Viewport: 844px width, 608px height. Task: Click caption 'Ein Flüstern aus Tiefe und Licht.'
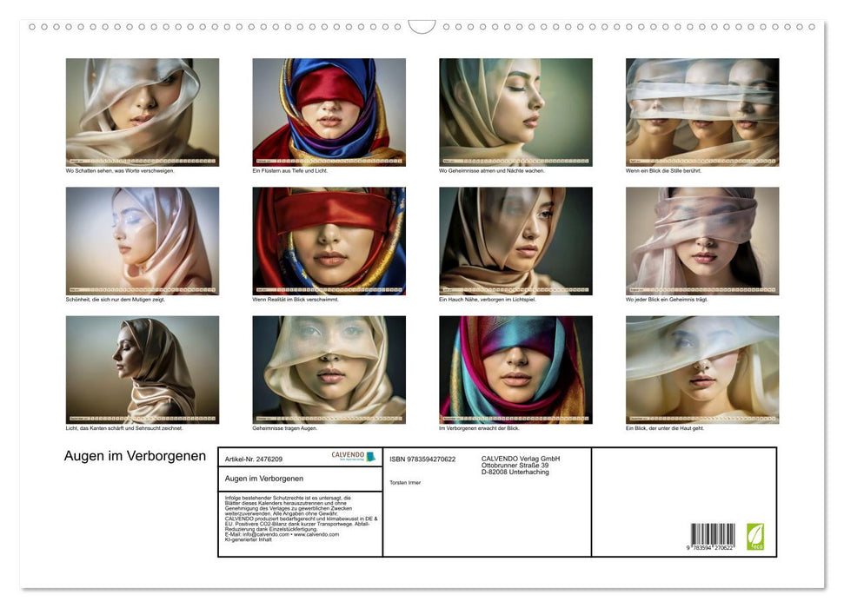point(290,170)
